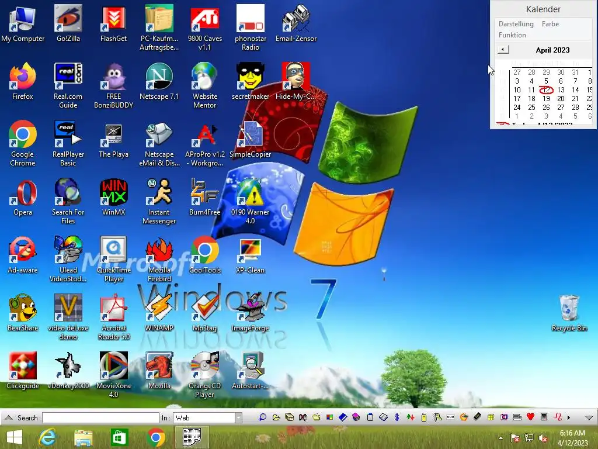The width and height of the screenshot is (598, 449).
Task: Click the Search text field
Action: [x=100, y=417]
